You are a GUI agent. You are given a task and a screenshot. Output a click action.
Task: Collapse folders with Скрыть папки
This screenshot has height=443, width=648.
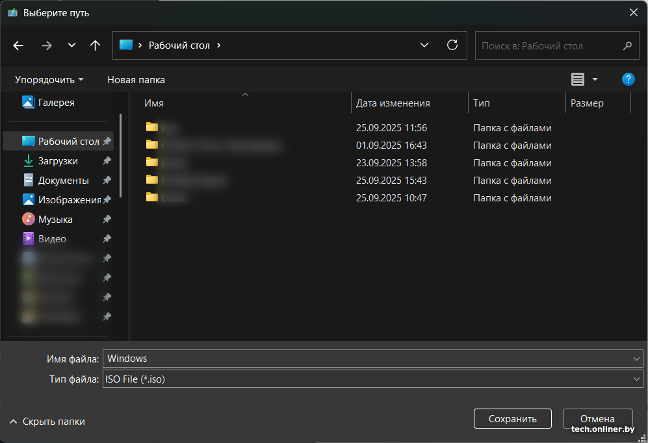pyautogui.click(x=47, y=422)
